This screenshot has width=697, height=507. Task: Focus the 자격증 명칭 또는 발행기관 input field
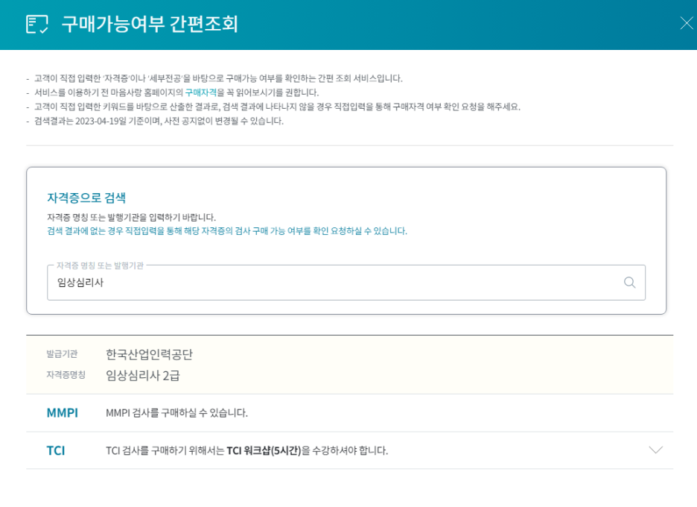coord(346,283)
